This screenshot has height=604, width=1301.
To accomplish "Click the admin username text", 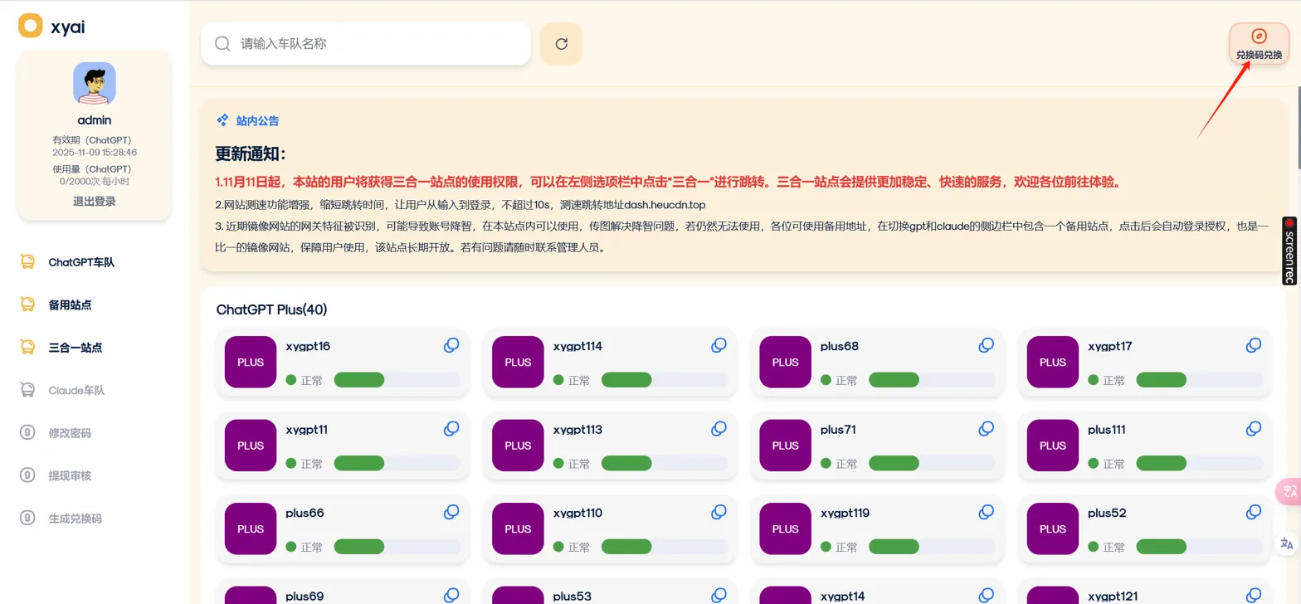I will [95, 119].
